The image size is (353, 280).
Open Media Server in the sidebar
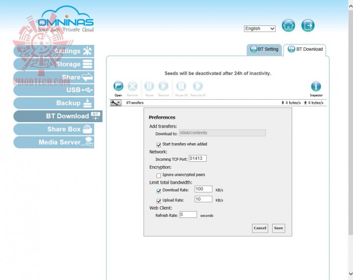(x=53, y=142)
